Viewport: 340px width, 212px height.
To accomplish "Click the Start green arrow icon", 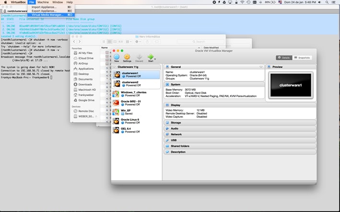I will click(150, 57).
